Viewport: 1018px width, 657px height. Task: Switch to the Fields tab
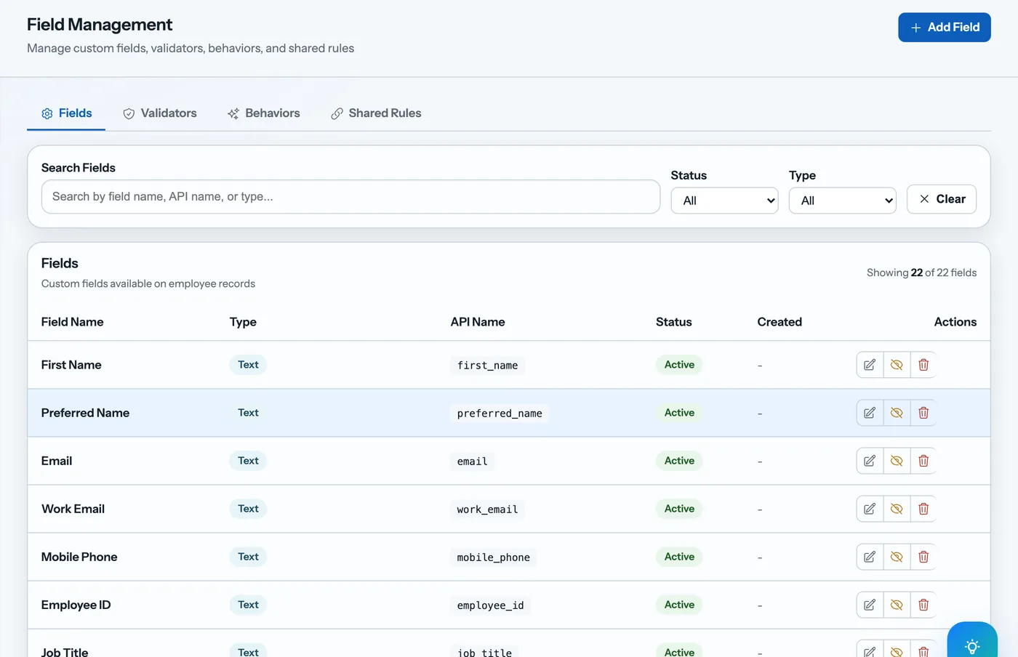click(66, 113)
